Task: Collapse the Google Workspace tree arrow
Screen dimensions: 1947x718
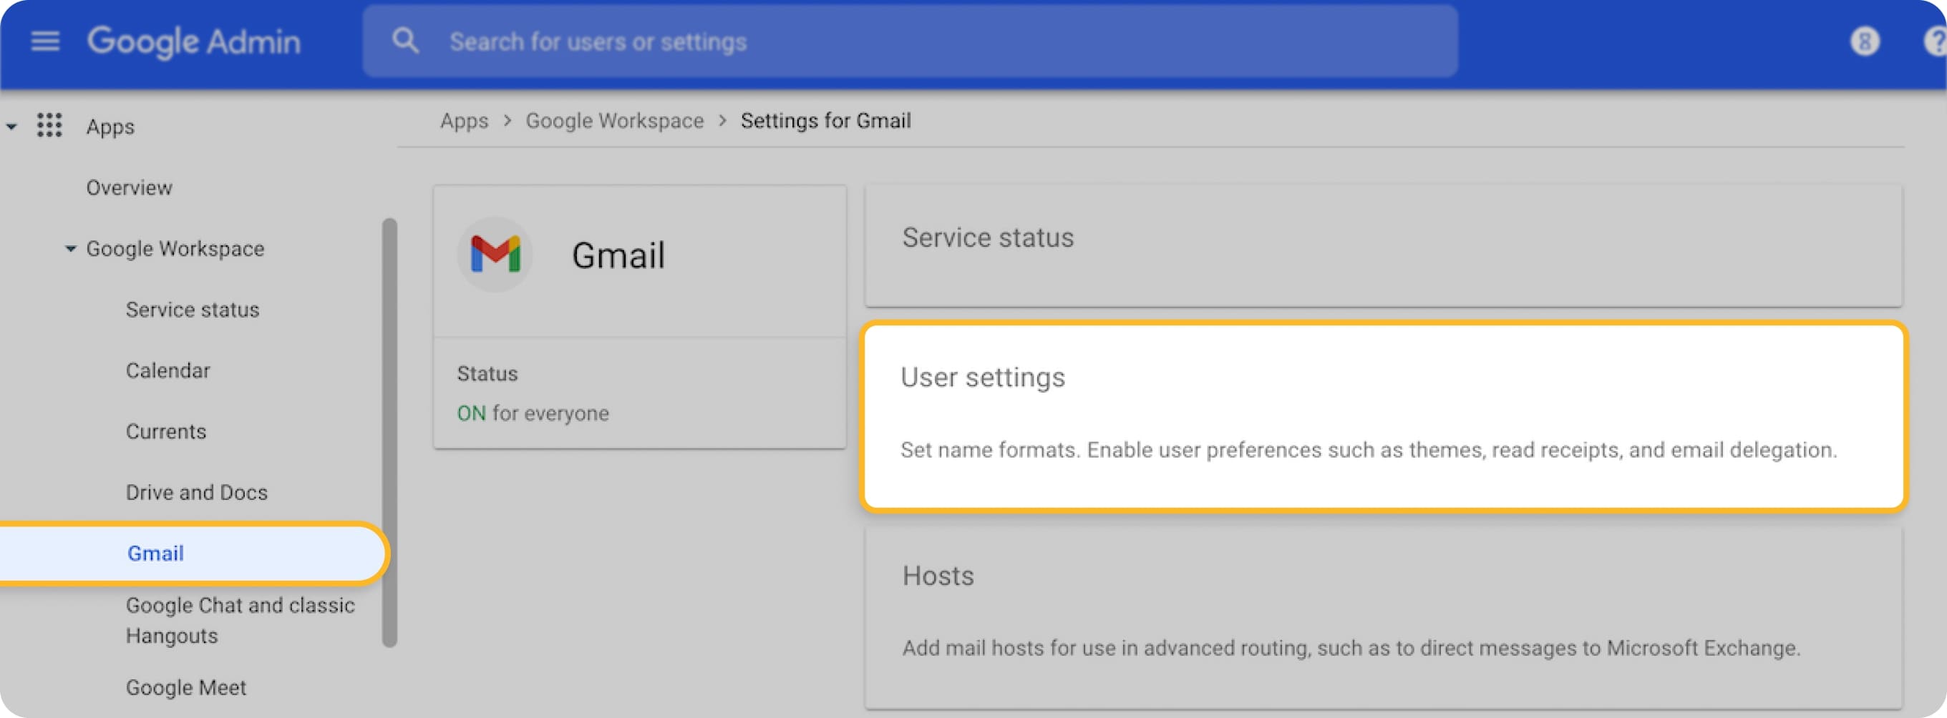Action: tap(70, 248)
